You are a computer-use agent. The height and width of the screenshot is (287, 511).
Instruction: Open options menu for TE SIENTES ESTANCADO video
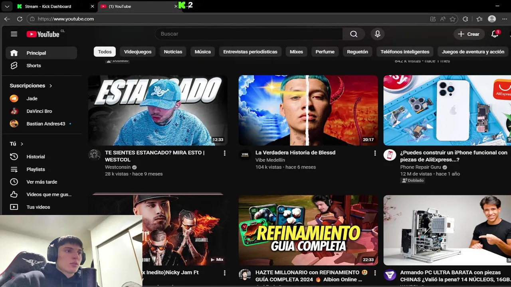tap(224, 153)
